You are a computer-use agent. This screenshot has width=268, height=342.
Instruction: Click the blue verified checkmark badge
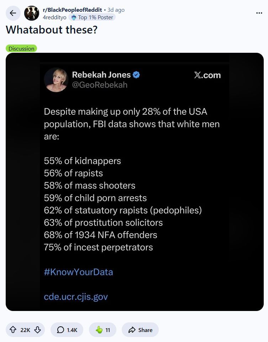tap(136, 75)
